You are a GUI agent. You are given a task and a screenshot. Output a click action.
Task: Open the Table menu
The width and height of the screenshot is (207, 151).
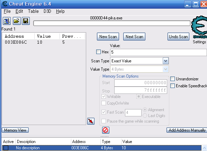[33, 11]
